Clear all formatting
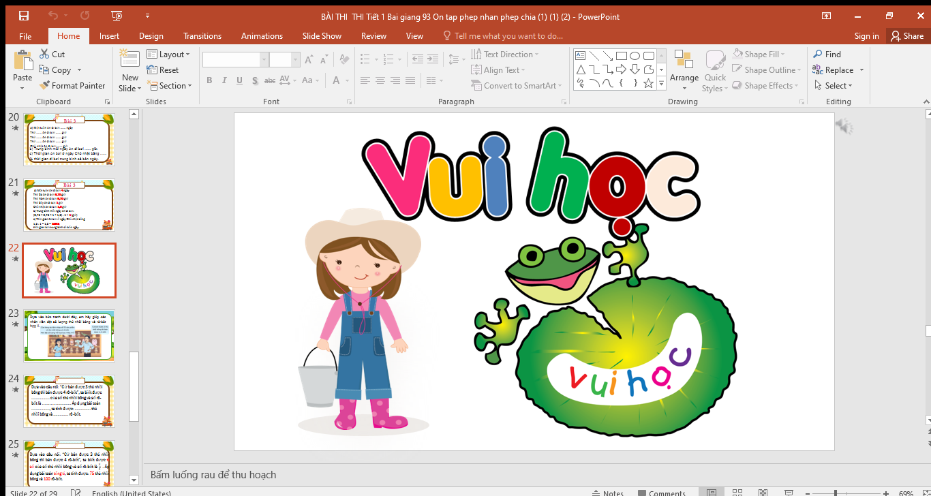This screenshot has width=931, height=496. point(344,60)
